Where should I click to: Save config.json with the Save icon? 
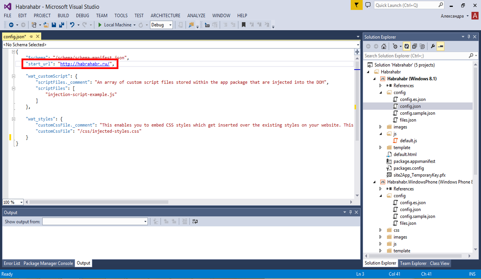(54, 25)
